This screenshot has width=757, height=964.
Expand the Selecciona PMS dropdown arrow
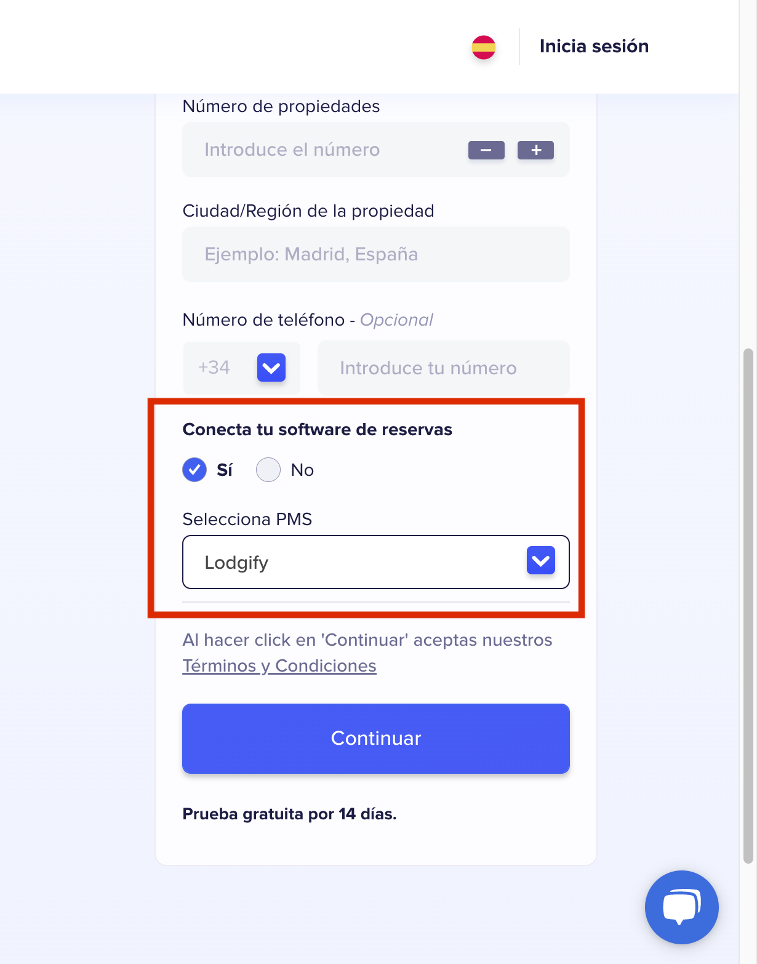[x=540, y=561]
